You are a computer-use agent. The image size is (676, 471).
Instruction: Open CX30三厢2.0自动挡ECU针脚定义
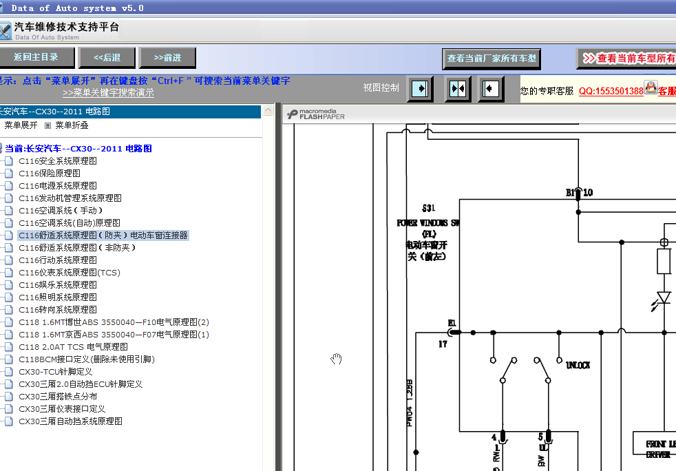(x=81, y=384)
